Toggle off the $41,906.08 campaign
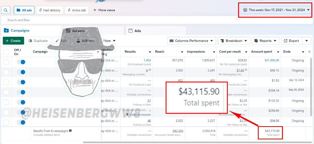This screenshot has height=144, width=314. coord(21,62)
